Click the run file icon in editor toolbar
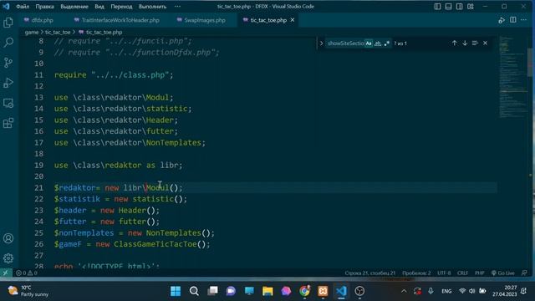 tap(502, 20)
